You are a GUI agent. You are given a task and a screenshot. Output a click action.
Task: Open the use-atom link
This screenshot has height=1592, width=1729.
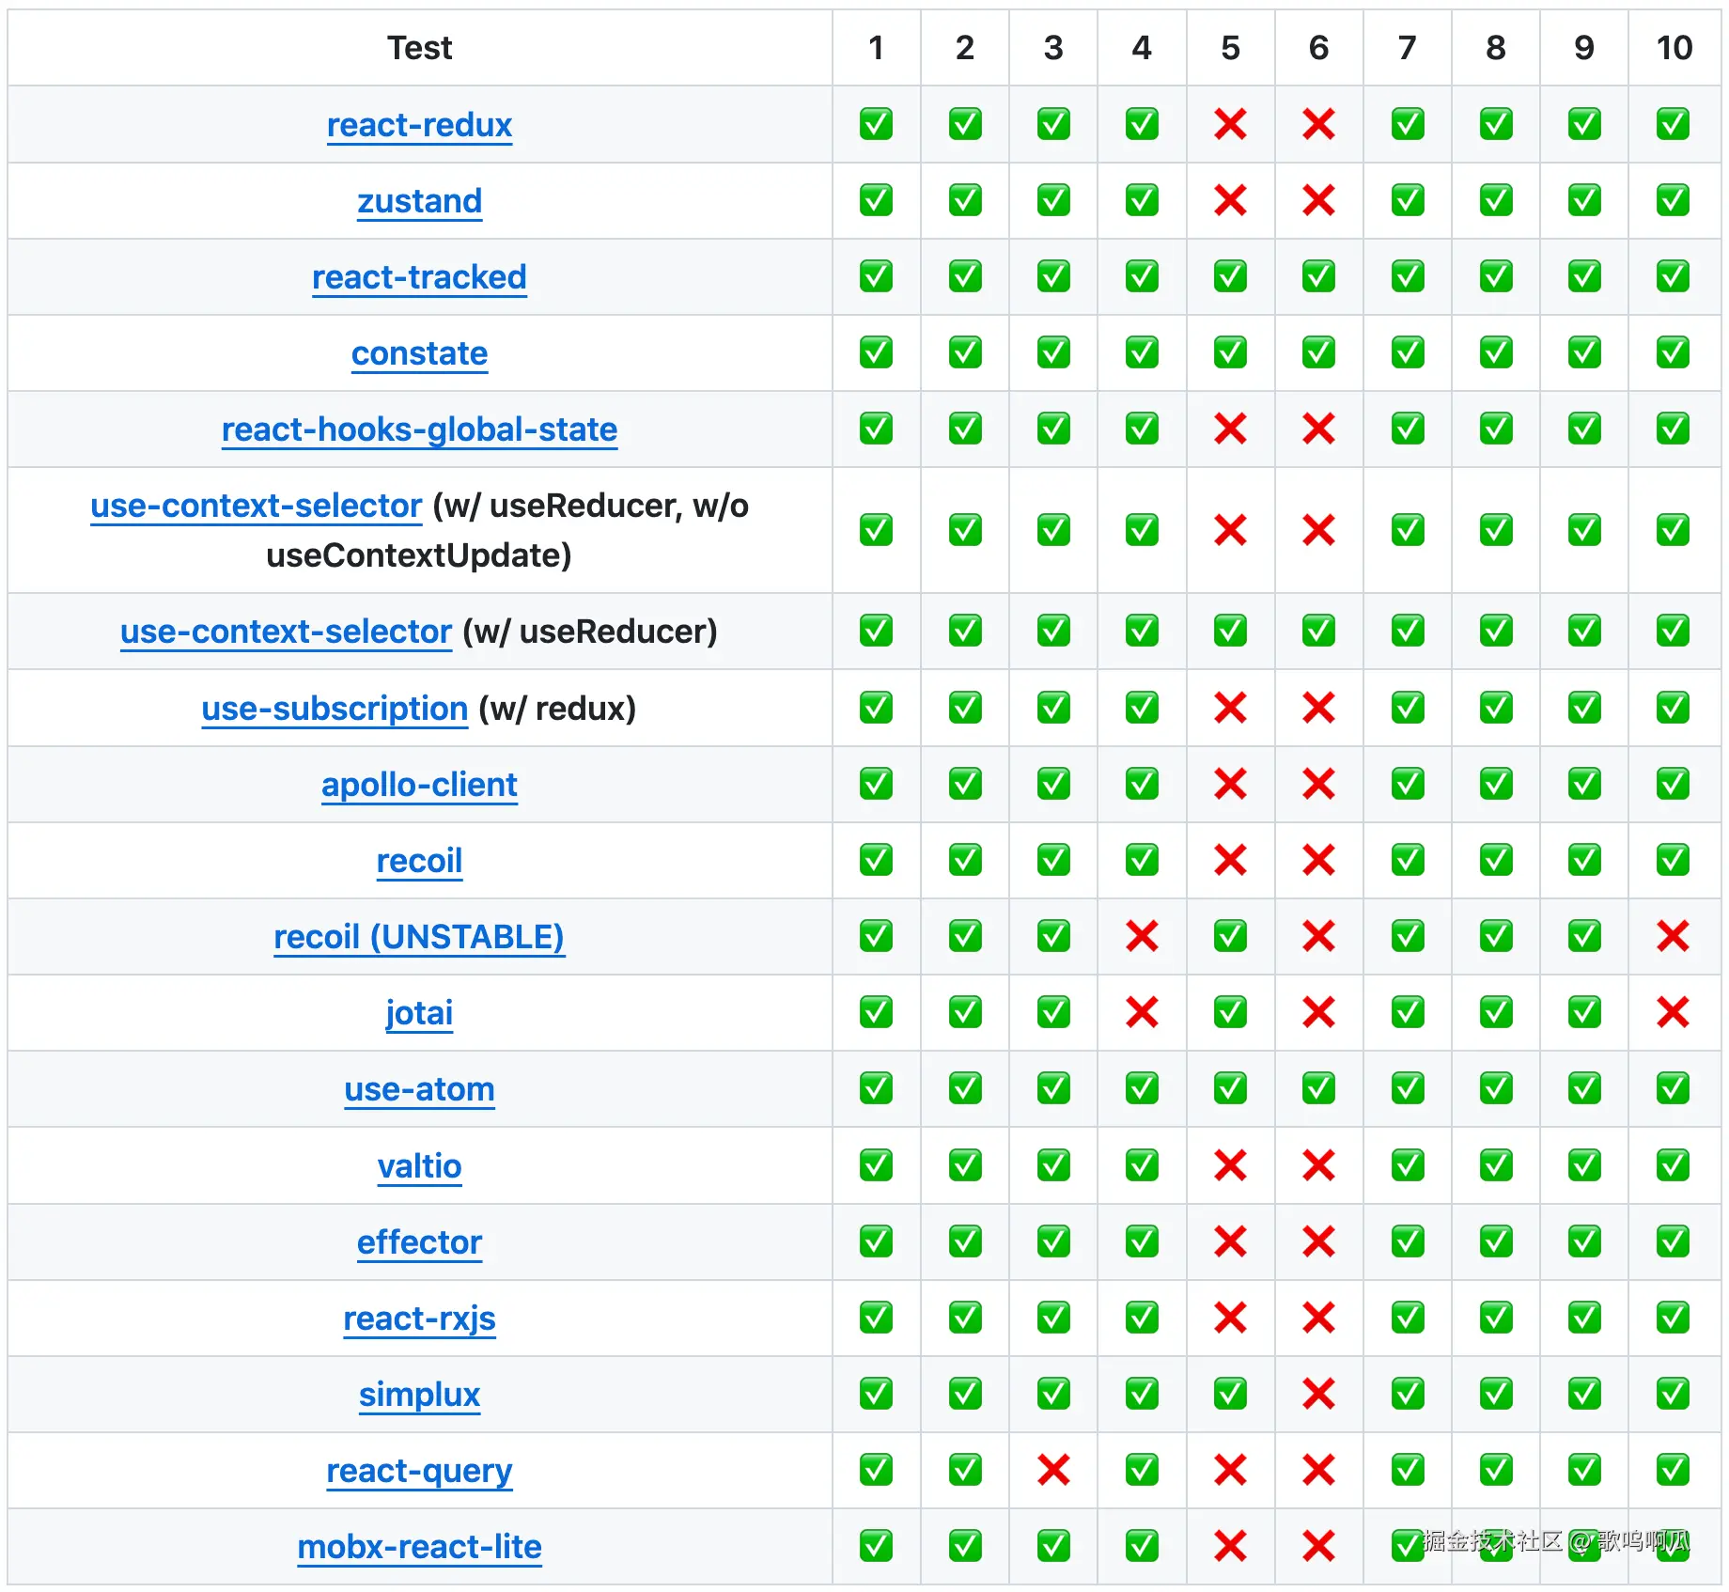(419, 1089)
